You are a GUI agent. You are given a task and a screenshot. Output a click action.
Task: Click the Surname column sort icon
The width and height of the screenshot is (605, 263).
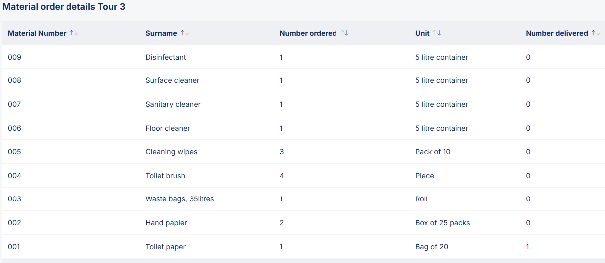point(185,33)
